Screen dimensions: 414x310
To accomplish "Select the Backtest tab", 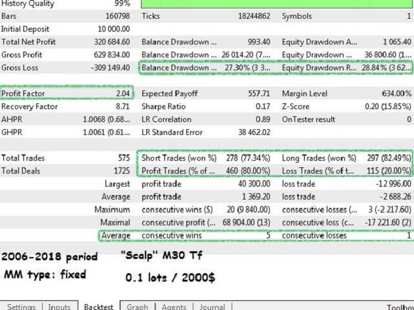I will (100, 306).
